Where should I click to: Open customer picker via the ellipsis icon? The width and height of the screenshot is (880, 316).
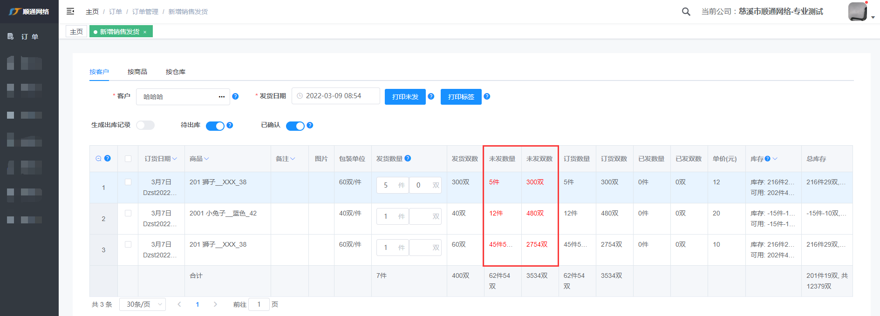pyautogui.click(x=222, y=97)
